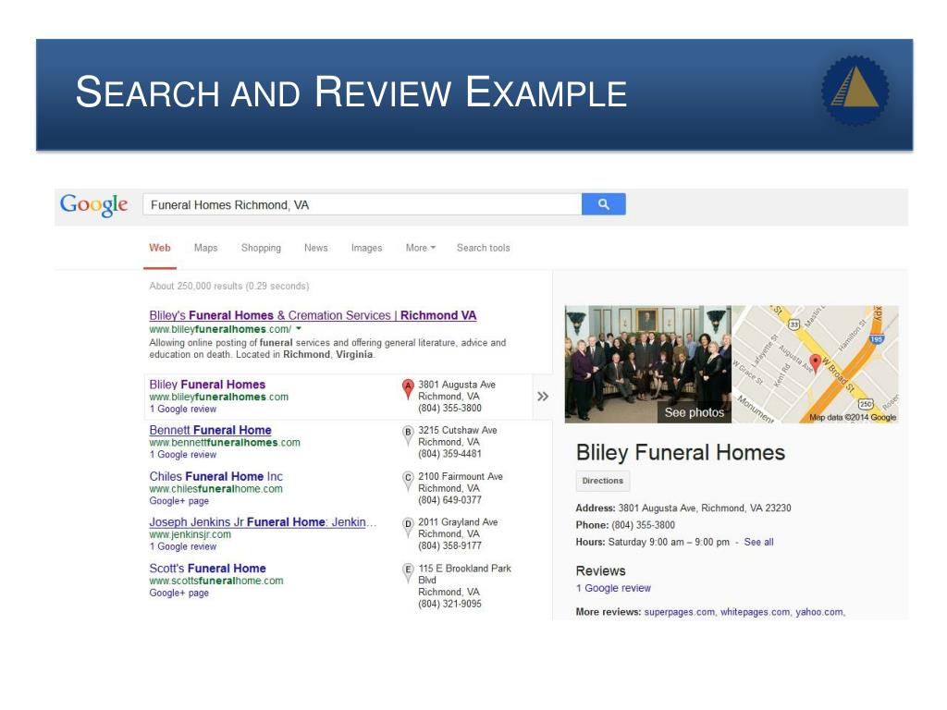The height and width of the screenshot is (710, 947).
Task: Open Google+ page under Scott's listing
Action: (178, 593)
